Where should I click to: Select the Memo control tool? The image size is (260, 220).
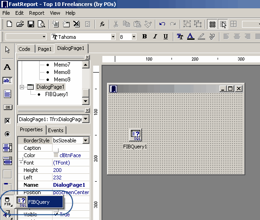click(x=7, y=94)
